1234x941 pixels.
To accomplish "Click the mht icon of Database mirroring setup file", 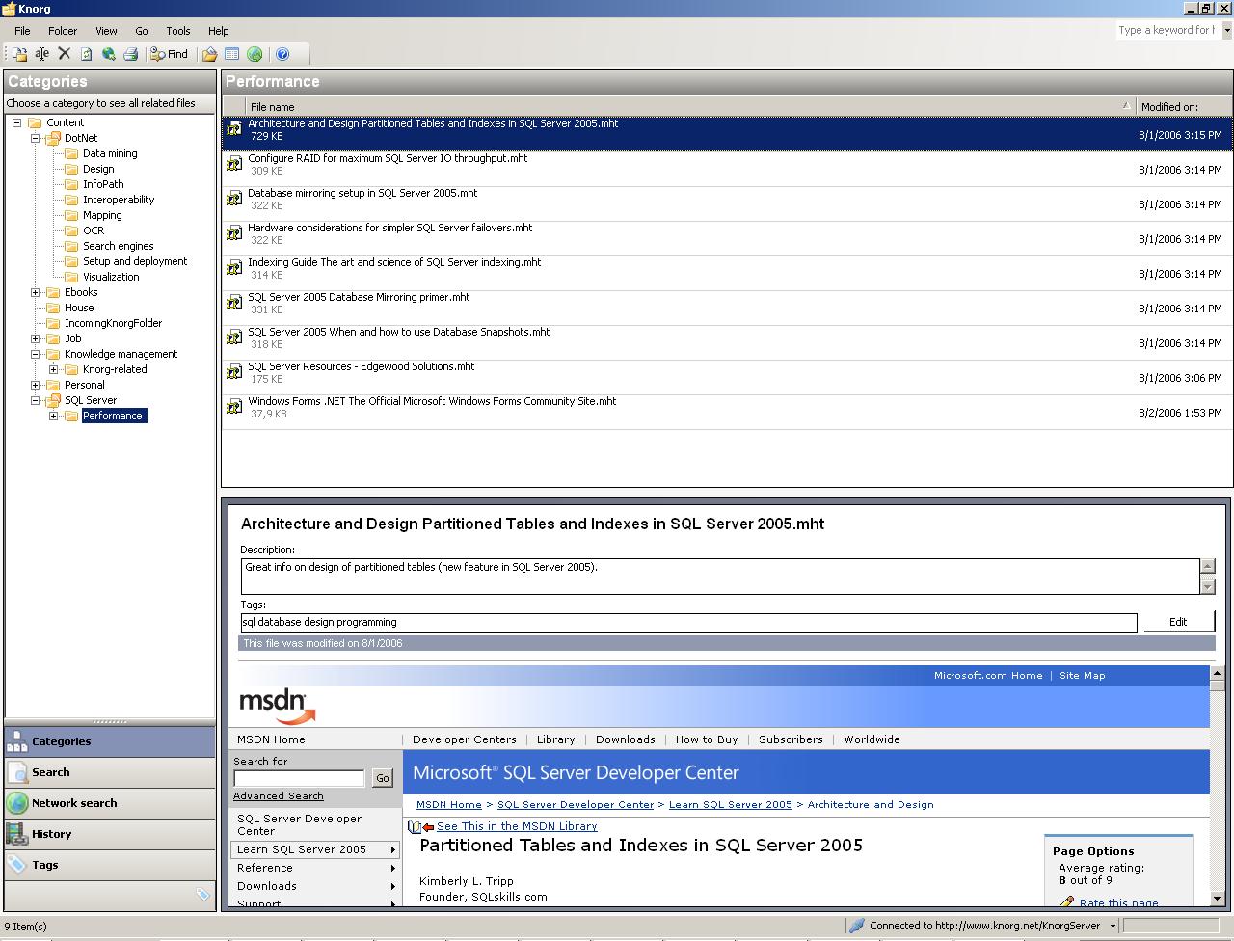I will point(234,199).
